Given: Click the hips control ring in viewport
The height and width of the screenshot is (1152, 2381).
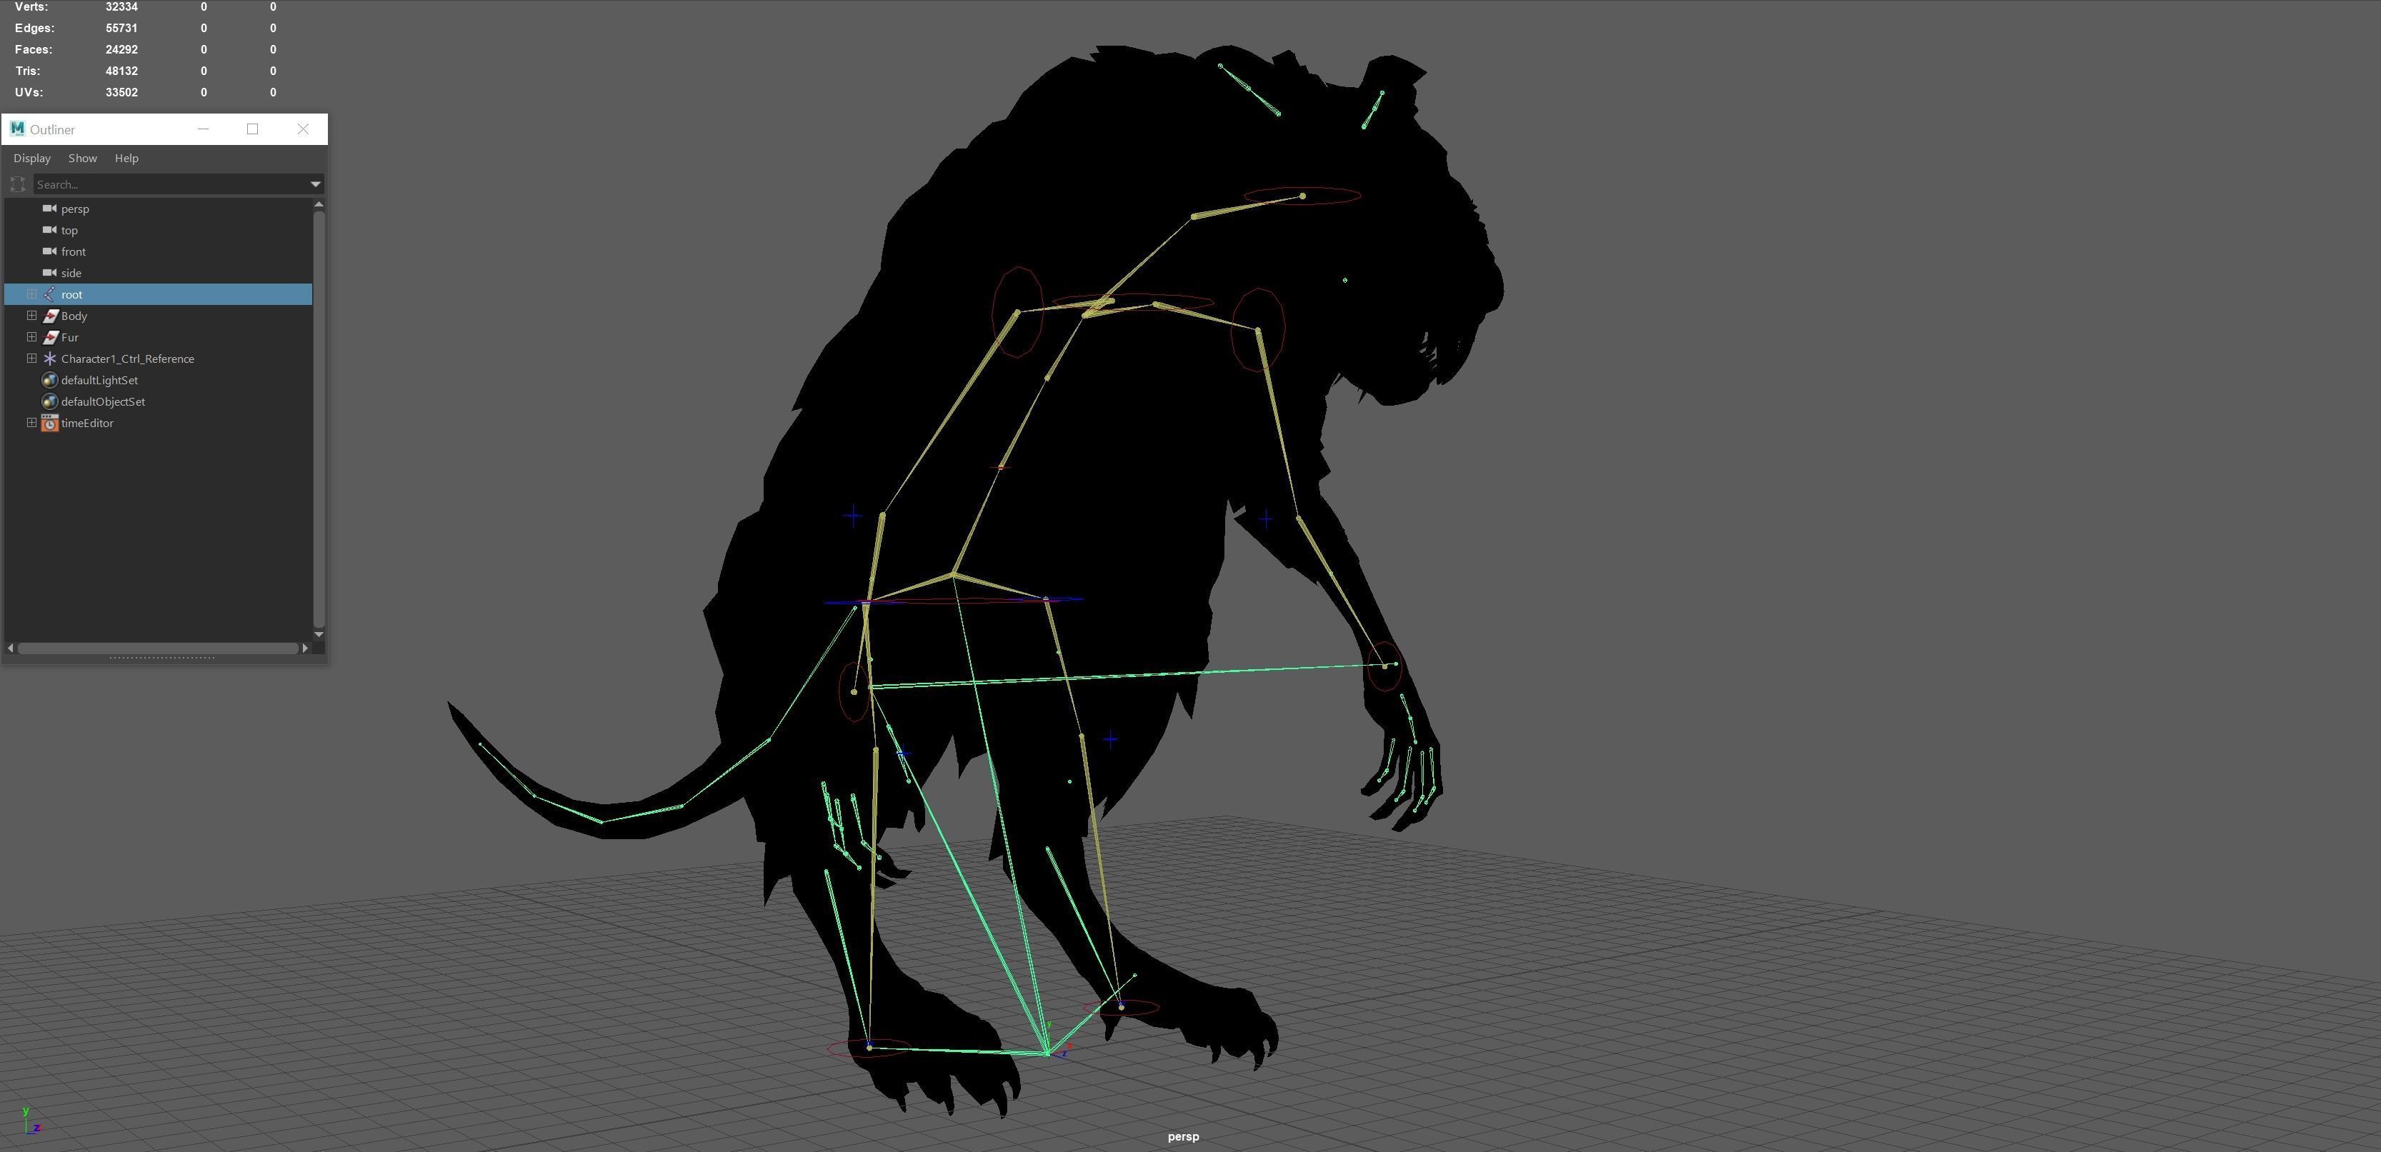Looking at the screenshot, I should [953, 601].
